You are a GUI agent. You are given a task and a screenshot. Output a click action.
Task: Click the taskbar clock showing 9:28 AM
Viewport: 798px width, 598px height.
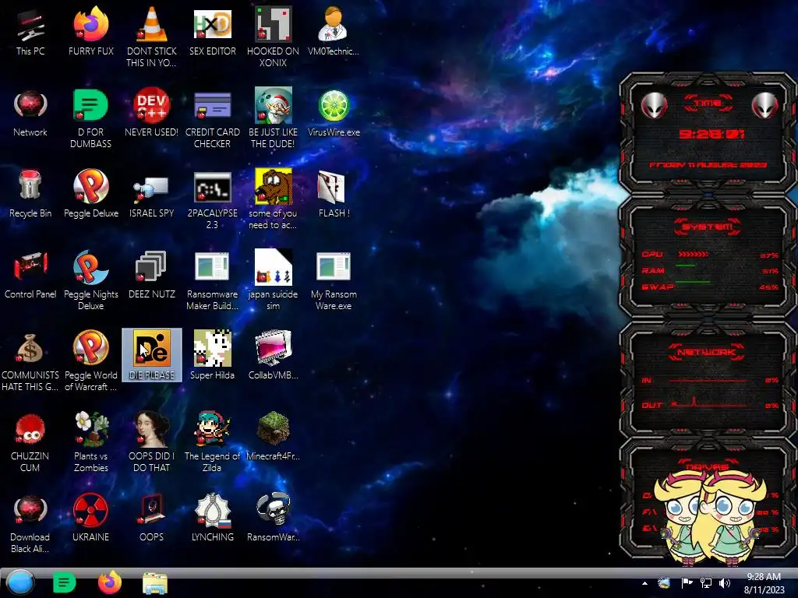pos(764,583)
